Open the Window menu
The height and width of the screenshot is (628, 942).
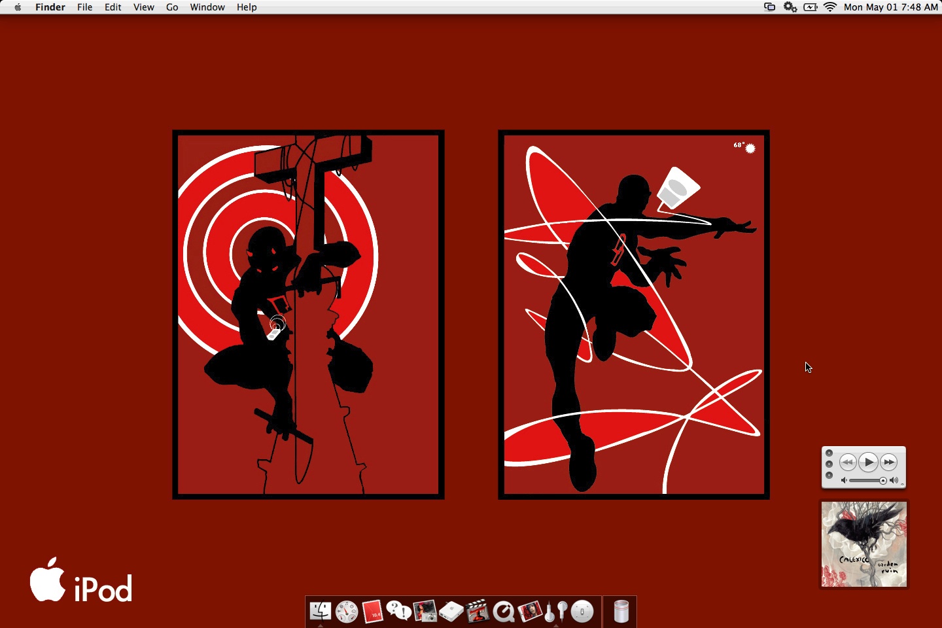[207, 7]
